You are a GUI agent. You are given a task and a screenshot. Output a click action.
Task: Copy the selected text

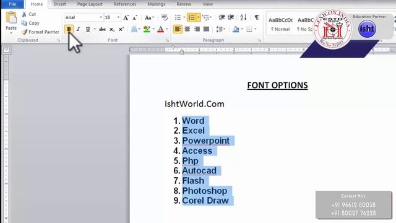pyautogui.click(x=30, y=23)
